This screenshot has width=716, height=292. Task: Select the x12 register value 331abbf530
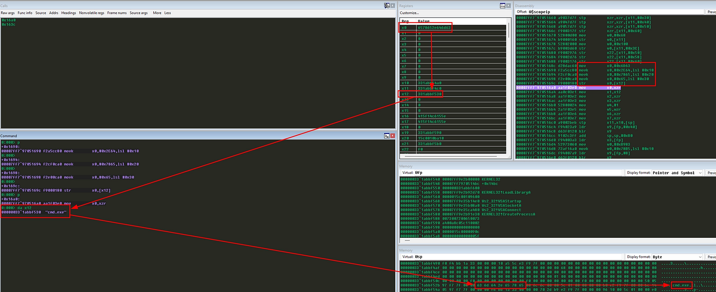[430, 94]
